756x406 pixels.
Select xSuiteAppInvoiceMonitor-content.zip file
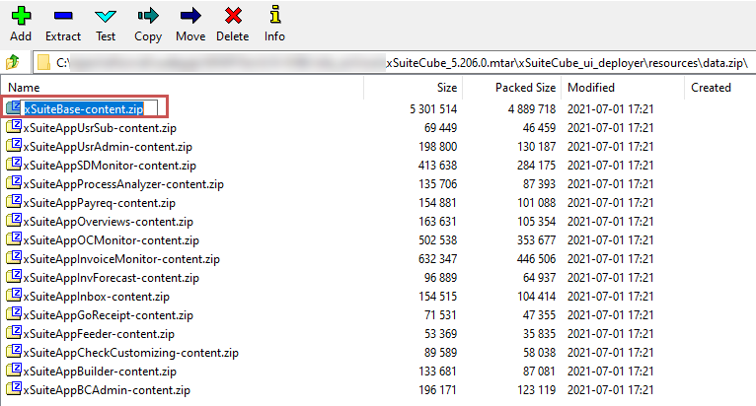[121, 259]
